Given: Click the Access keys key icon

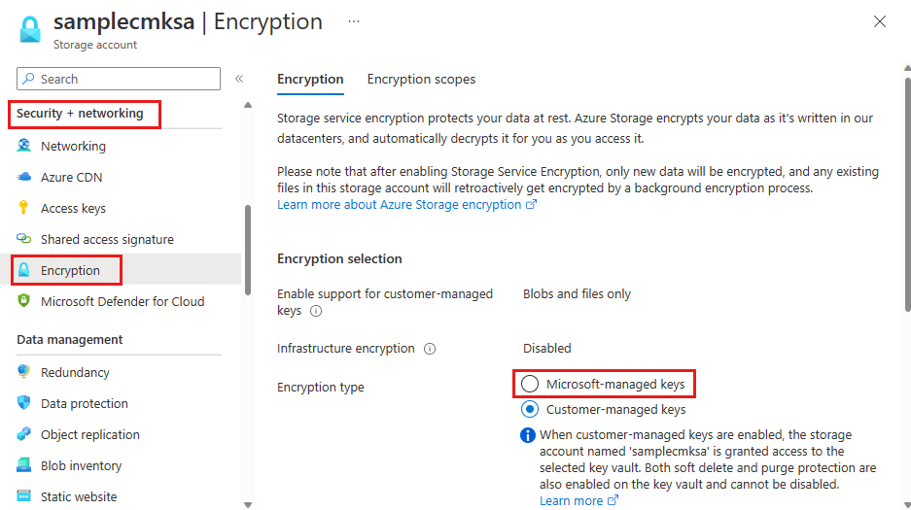Looking at the screenshot, I should 24,208.
